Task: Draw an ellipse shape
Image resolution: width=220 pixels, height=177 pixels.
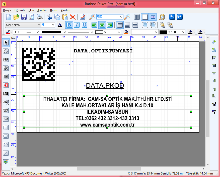Action: [6, 145]
